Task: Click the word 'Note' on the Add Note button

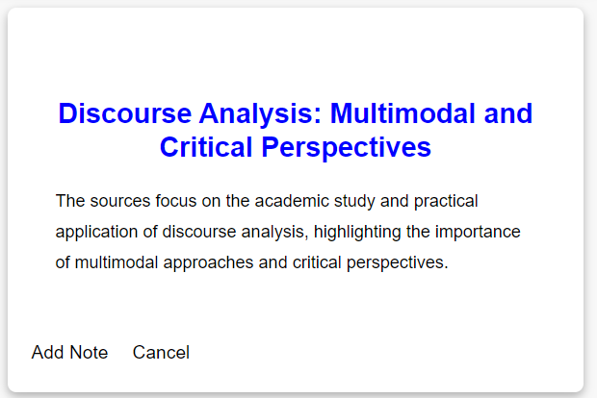Action: coord(89,352)
